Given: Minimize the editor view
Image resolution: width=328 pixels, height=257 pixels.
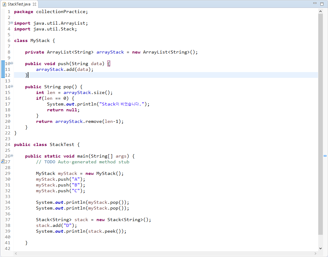Looking at the screenshot, I should coord(315,3).
